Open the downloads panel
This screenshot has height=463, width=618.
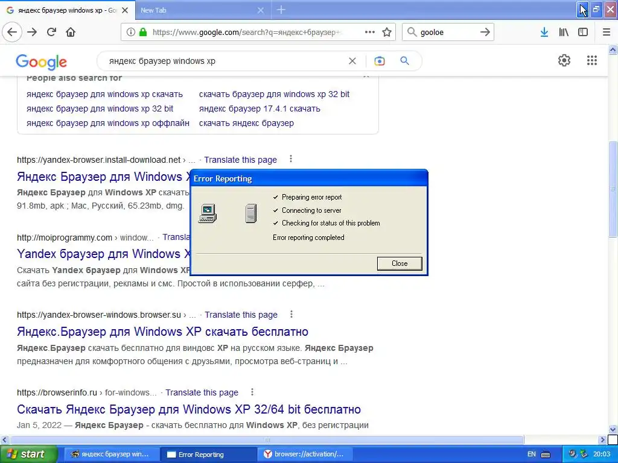point(544,32)
